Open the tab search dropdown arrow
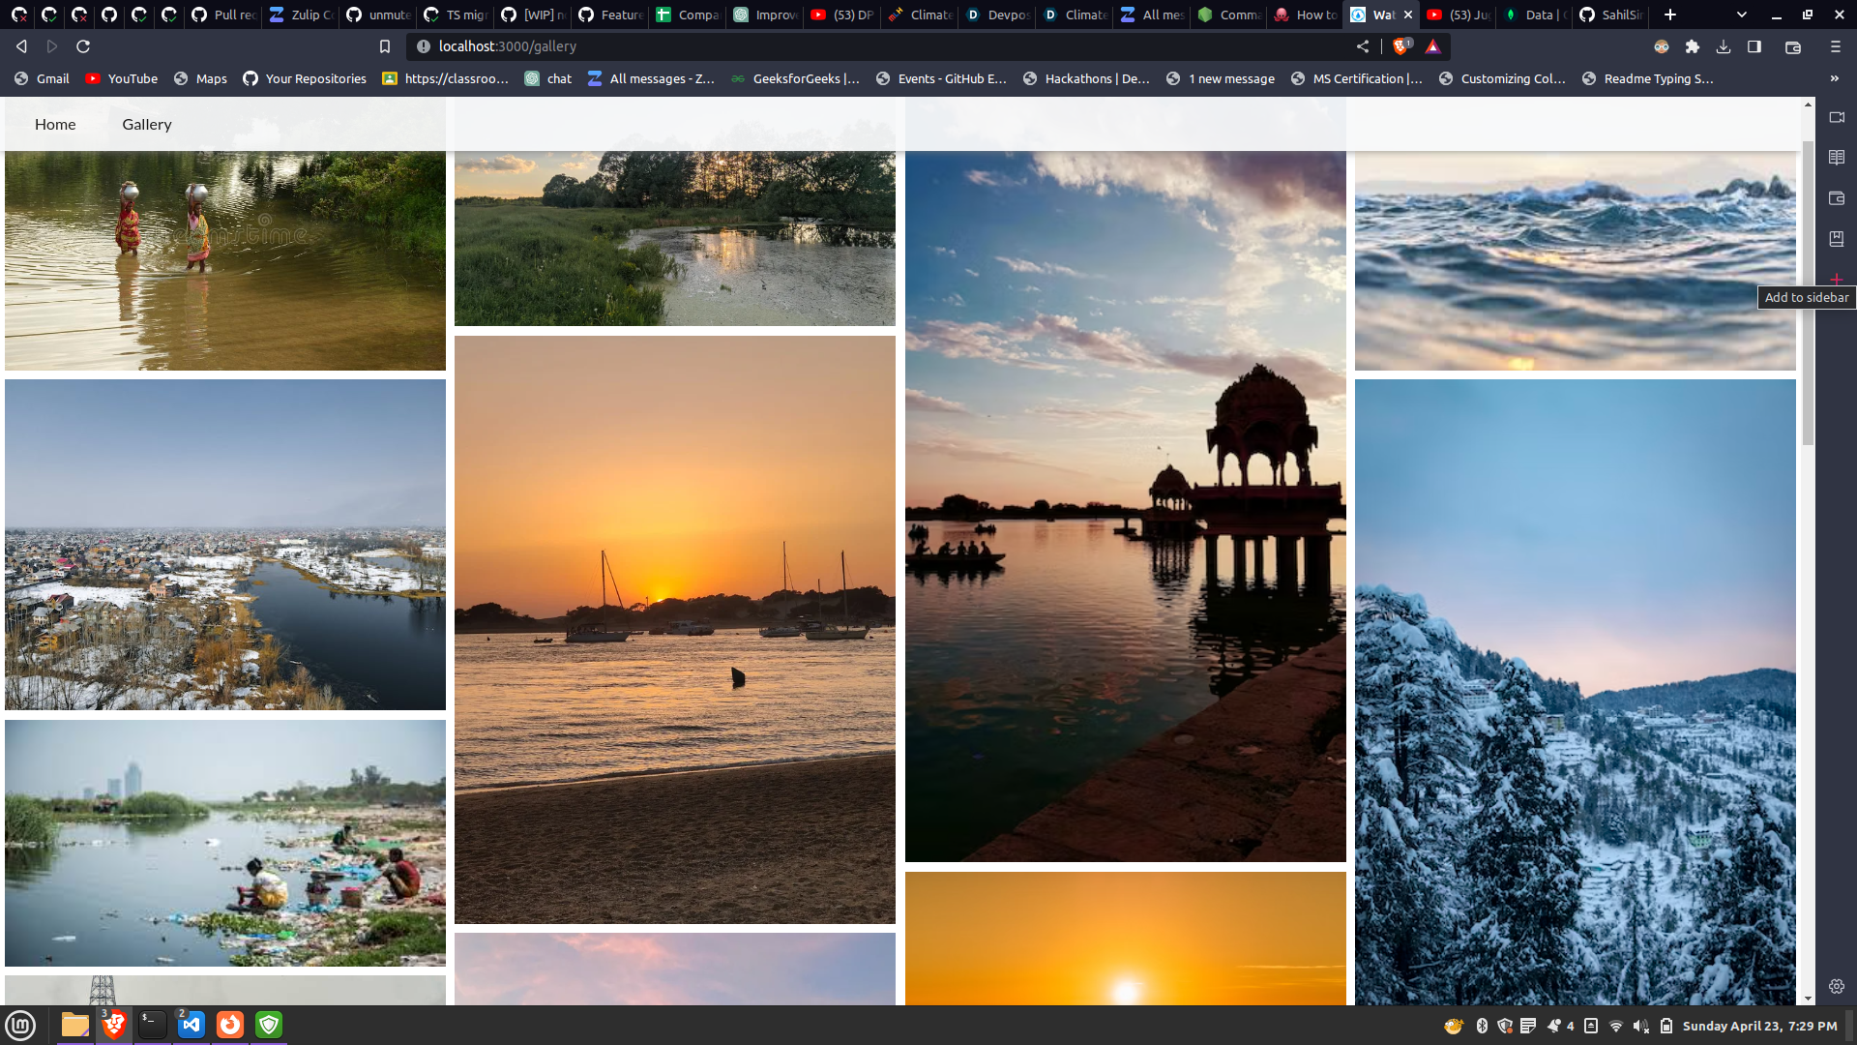The height and width of the screenshot is (1045, 1857). pyautogui.click(x=1742, y=15)
